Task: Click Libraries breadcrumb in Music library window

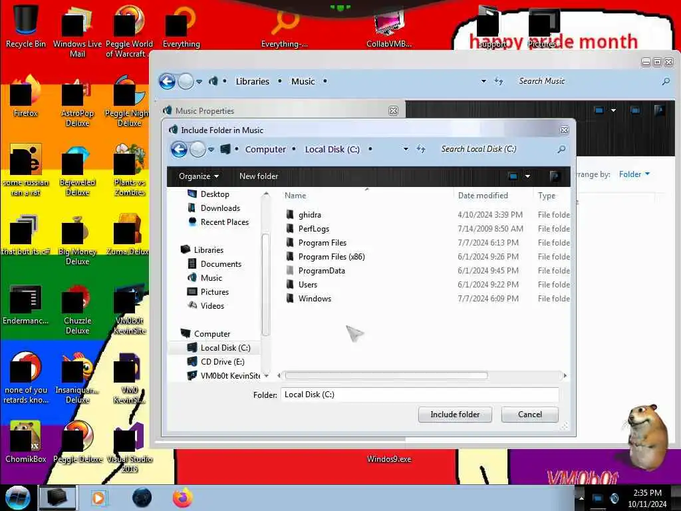Action: pos(252,81)
